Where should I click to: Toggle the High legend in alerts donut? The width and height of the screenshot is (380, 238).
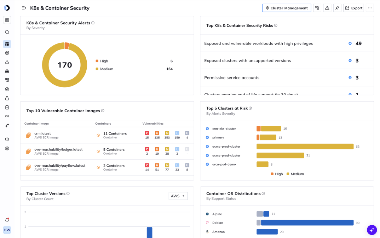tap(102, 61)
